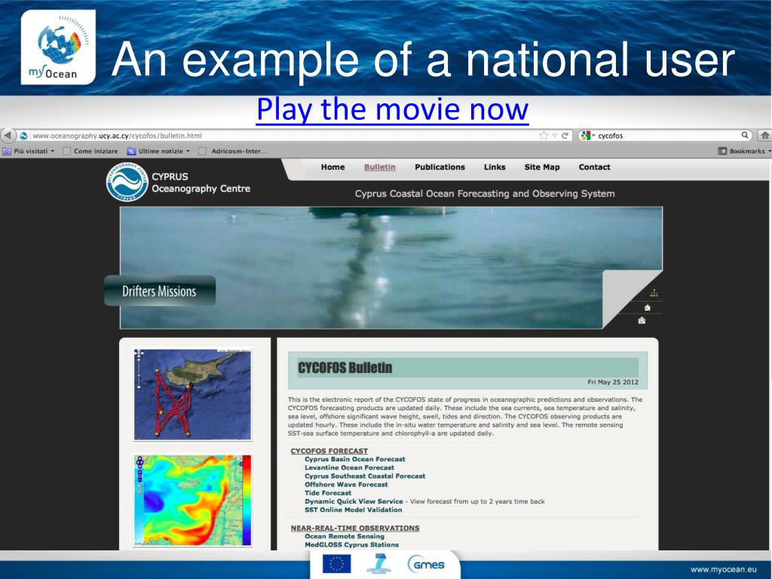Open Tide Forecast link
Screen dimensions: 772x579
click(327, 493)
